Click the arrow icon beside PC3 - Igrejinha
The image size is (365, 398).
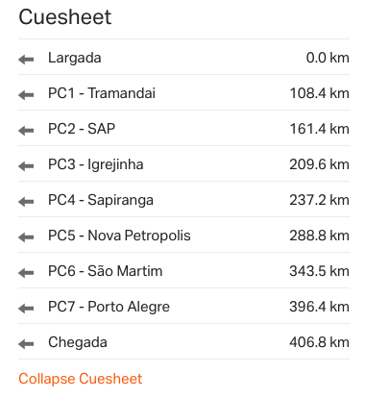(26, 166)
